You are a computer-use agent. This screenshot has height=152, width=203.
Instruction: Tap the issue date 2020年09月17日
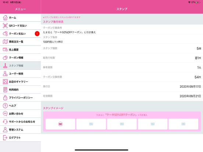pos(190,87)
